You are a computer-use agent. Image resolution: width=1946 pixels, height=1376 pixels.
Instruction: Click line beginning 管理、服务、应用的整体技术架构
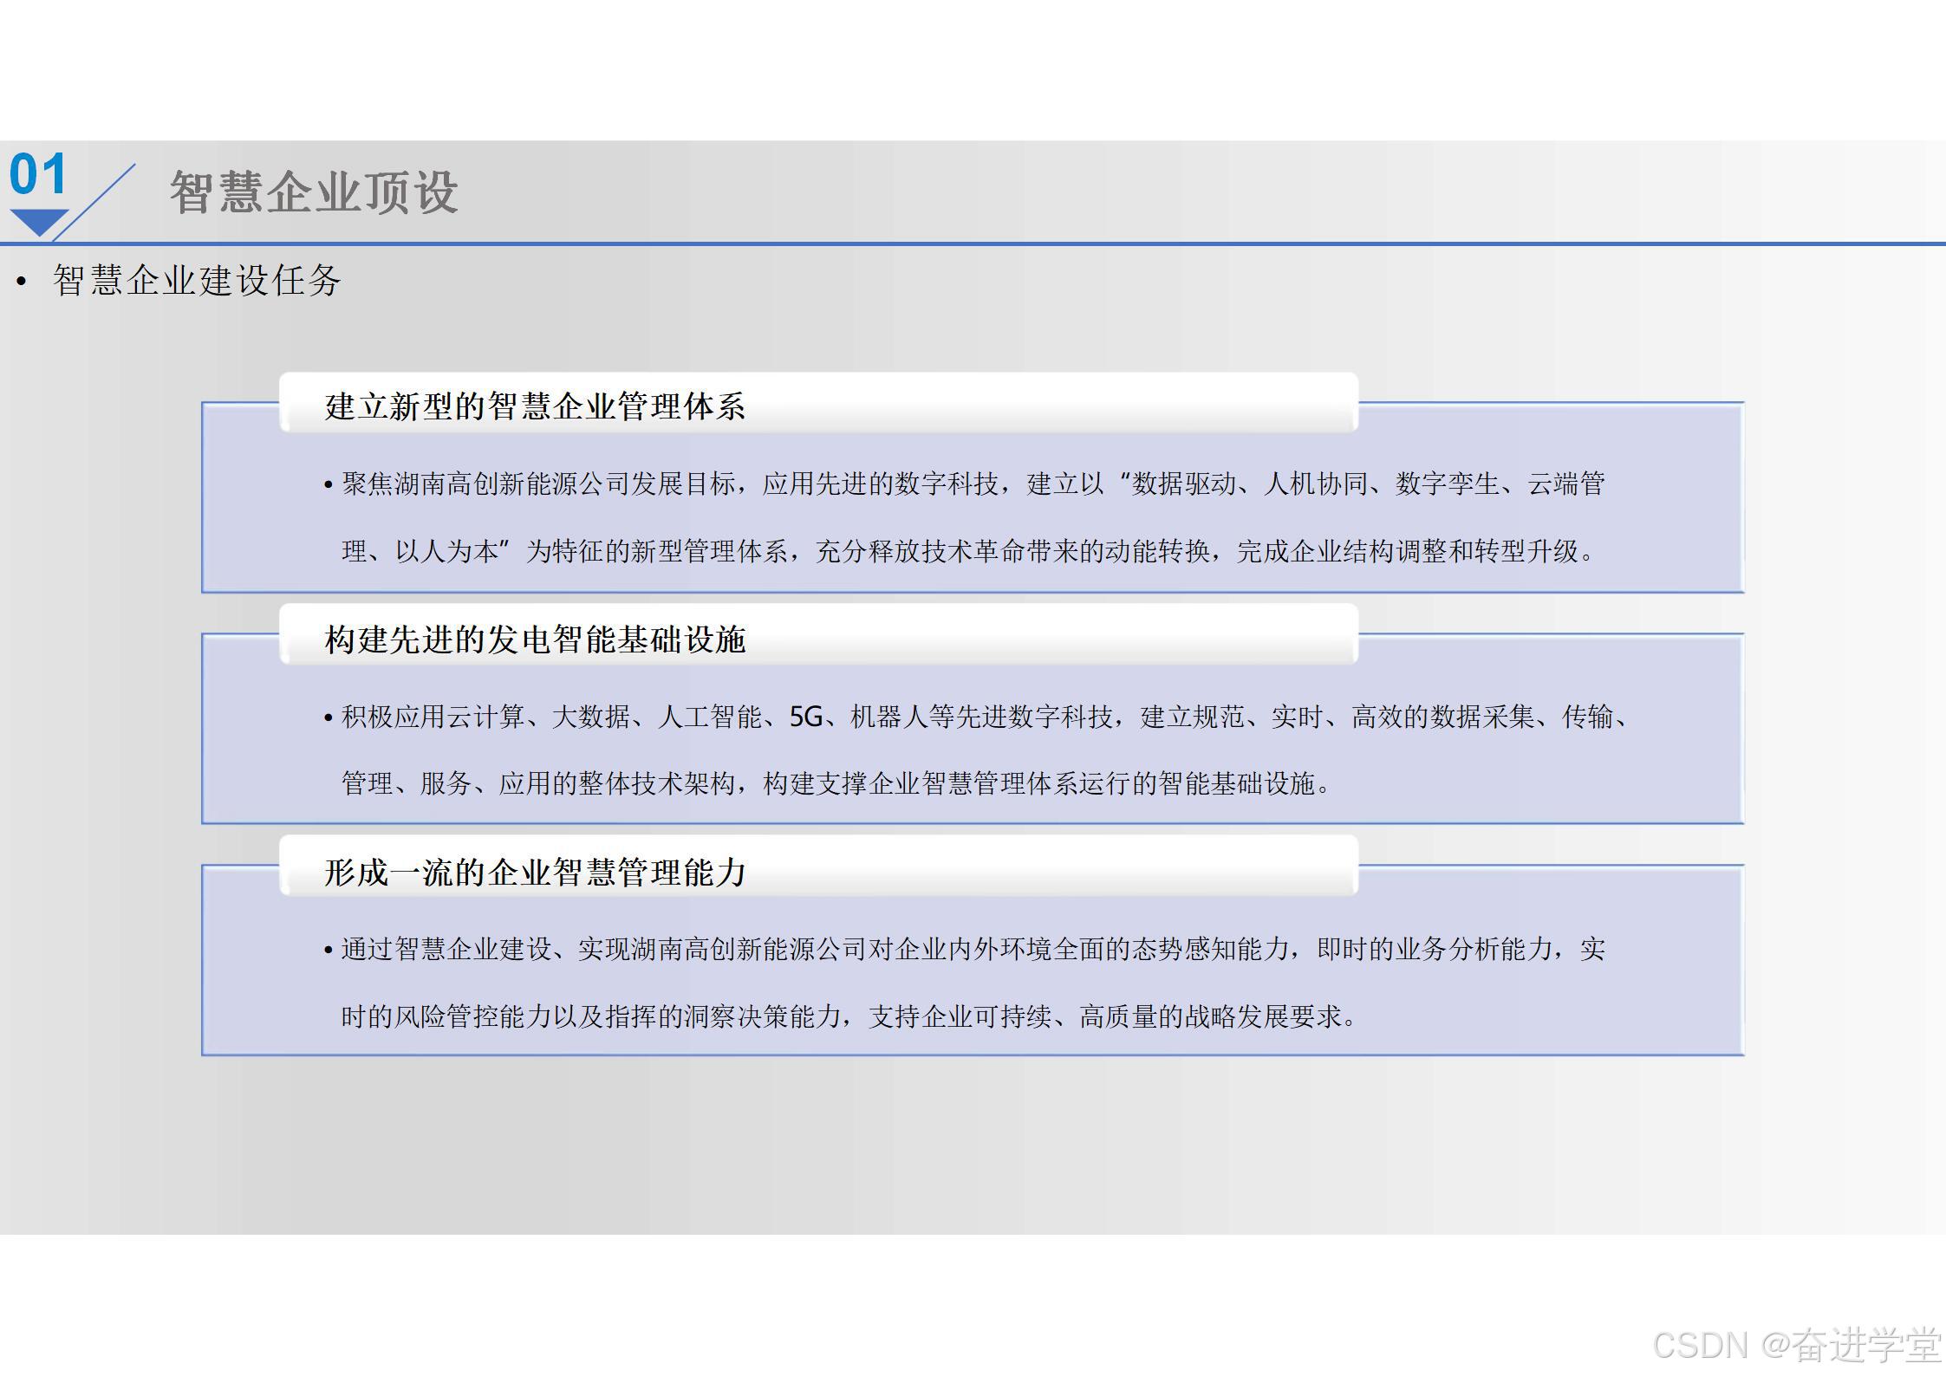(x=836, y=784)
